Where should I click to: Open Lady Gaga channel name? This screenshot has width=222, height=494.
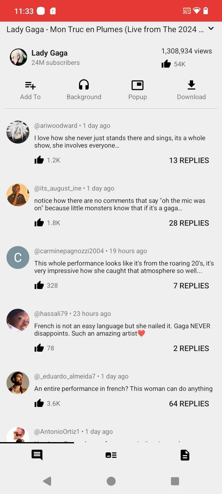click(49, 53)
